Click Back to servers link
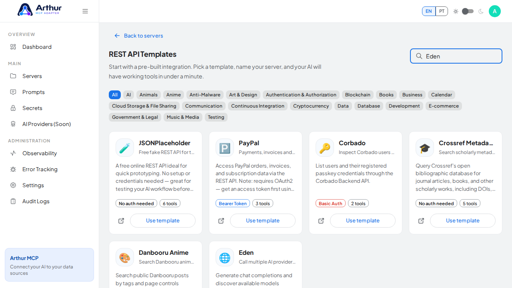The width and height of the screenshot is (512, 288). coord(139,36)
